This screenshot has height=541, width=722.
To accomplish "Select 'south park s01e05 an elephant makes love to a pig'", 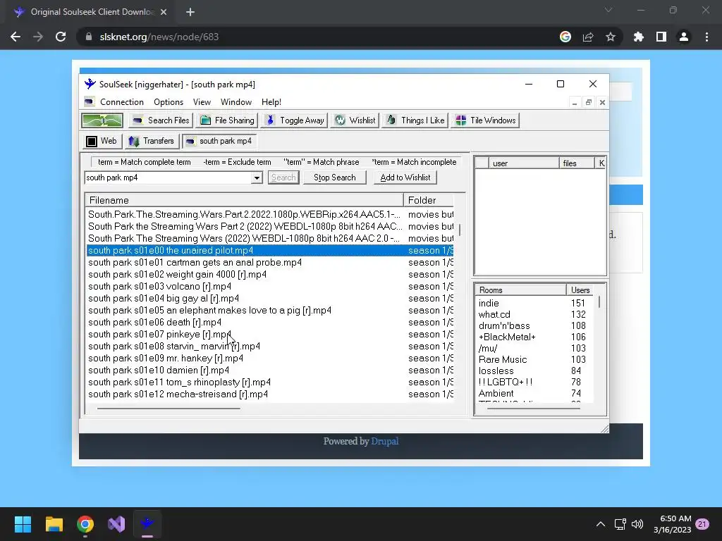I will pos(270,310).
